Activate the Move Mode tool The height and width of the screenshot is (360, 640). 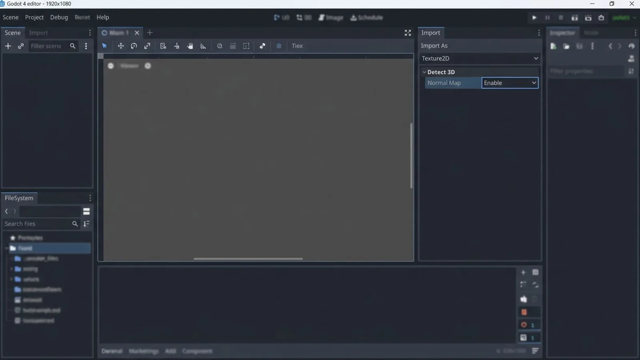(x=120, y=46)
